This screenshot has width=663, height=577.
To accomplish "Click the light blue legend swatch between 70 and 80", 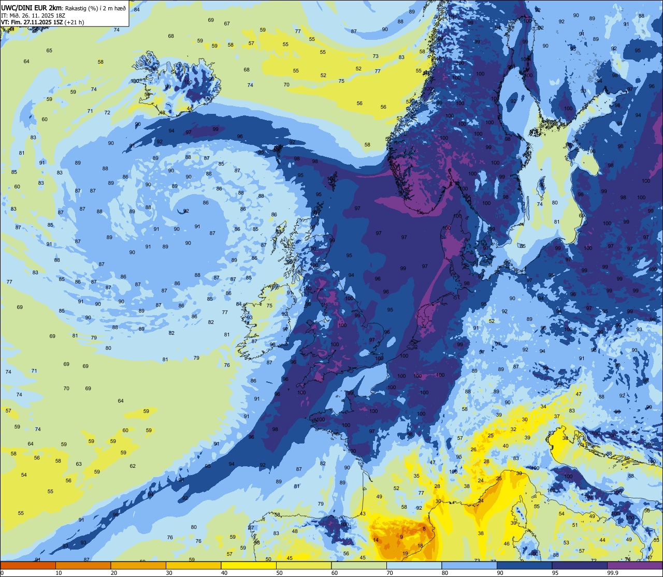I will (x=414, y=565).
